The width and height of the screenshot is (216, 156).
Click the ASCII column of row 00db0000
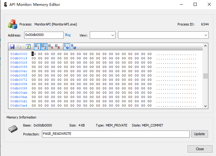point(176,54)
